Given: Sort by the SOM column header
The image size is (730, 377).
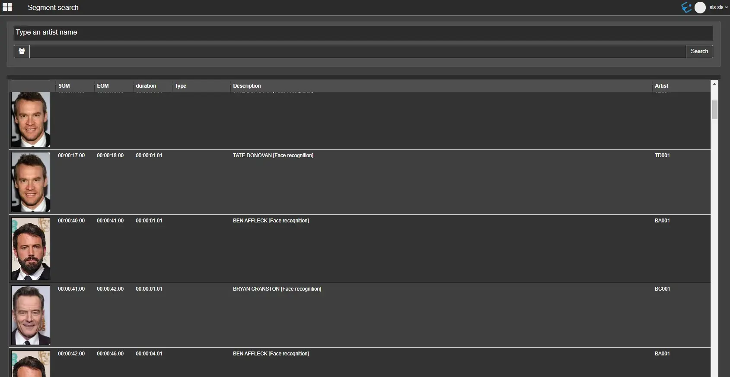Looking at the screenshot, I should pyautogui.click(x=64, y=86).
